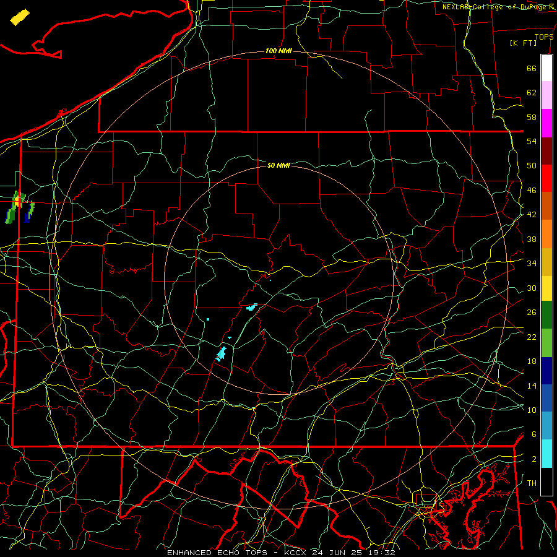Click the magenta 58 kft legend swatch
The height and width of the screenshot is (557, 557).
[546, 123]
